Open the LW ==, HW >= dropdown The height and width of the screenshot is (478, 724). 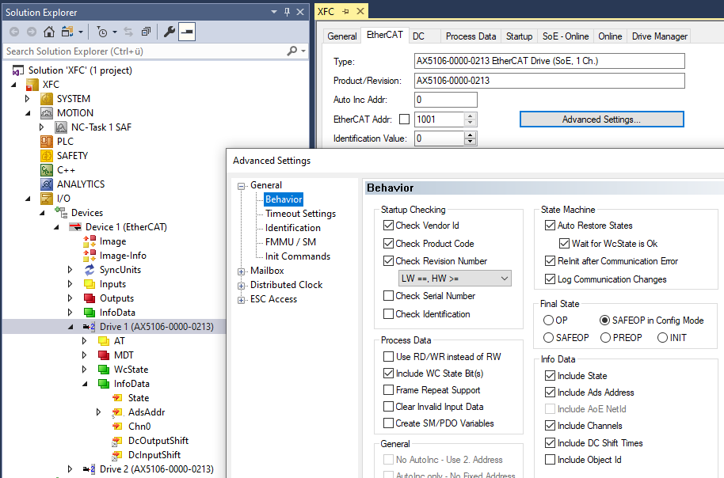455,279
